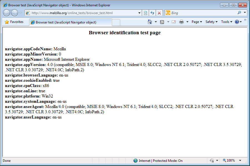The width and height of the screenshot is (250, 166).
Task: Click the navigator.onLine label
Action: (21, 91)
